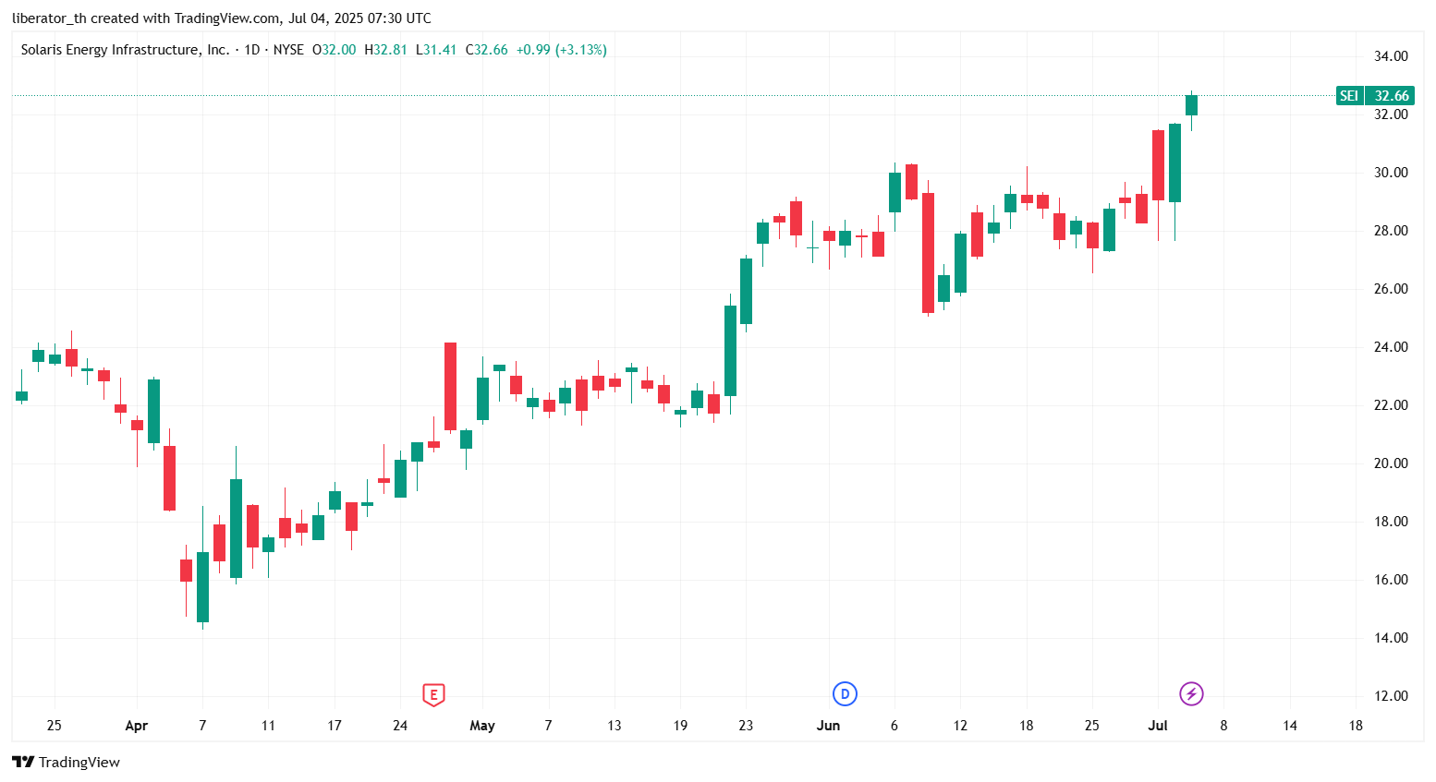
Task: Click the lowest green candle near April 7
Action: coord(202,587)
